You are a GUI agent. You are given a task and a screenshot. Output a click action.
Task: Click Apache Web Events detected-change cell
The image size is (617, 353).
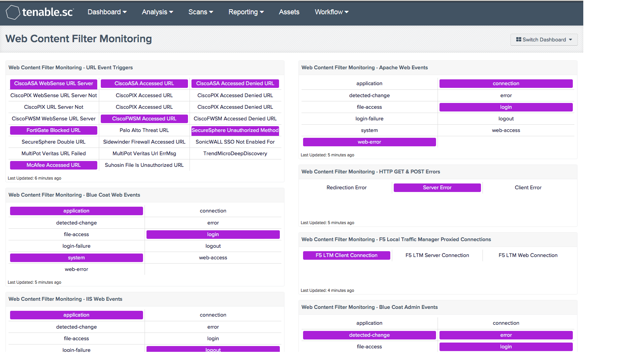369,95
